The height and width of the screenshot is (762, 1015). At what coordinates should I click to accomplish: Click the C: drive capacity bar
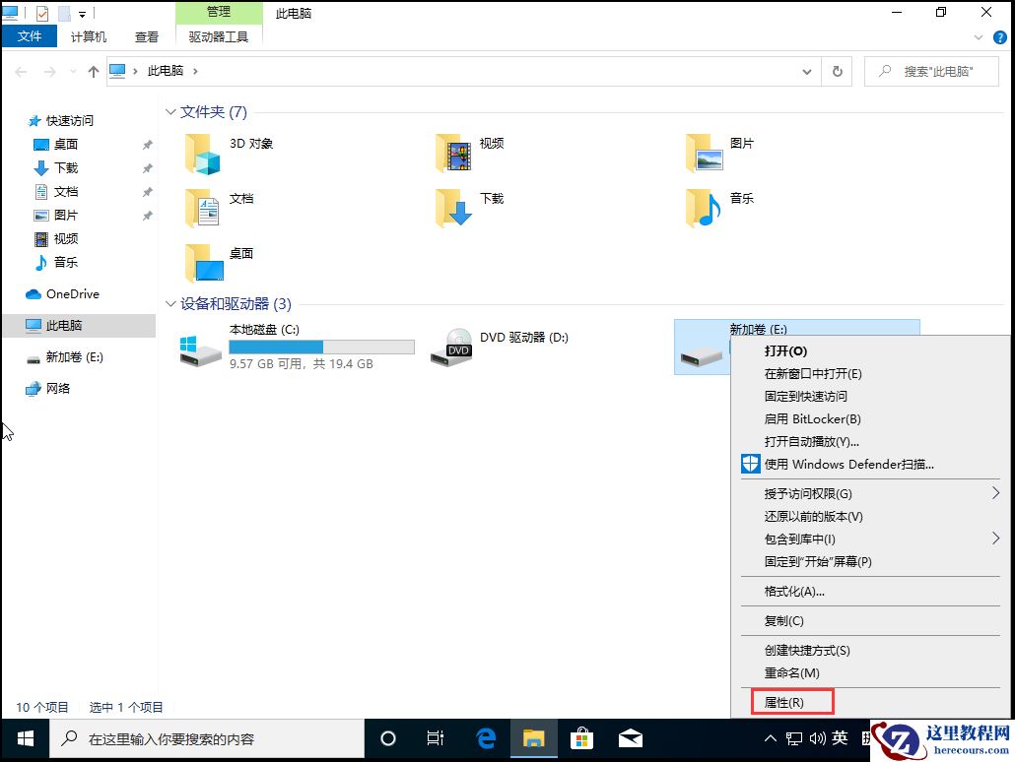[319, 347]
